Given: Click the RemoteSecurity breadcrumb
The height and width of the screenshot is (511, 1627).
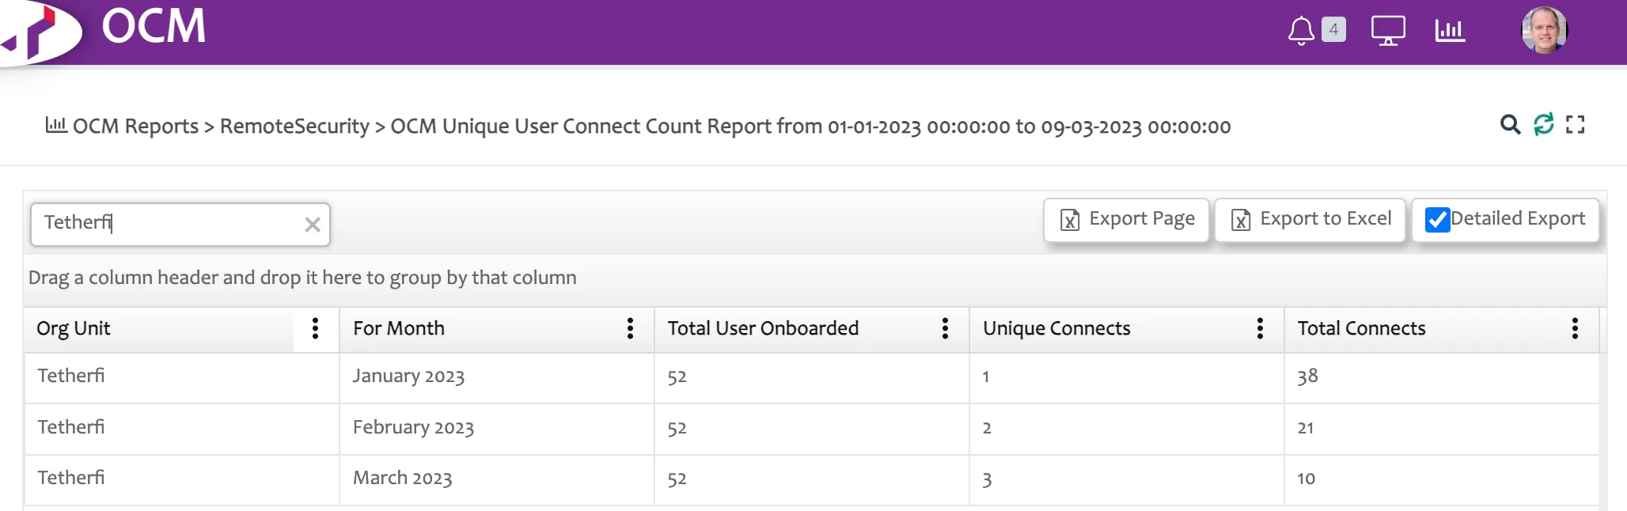Looking at the screenshot, I should pyautogui.click(x=294, y=127).
